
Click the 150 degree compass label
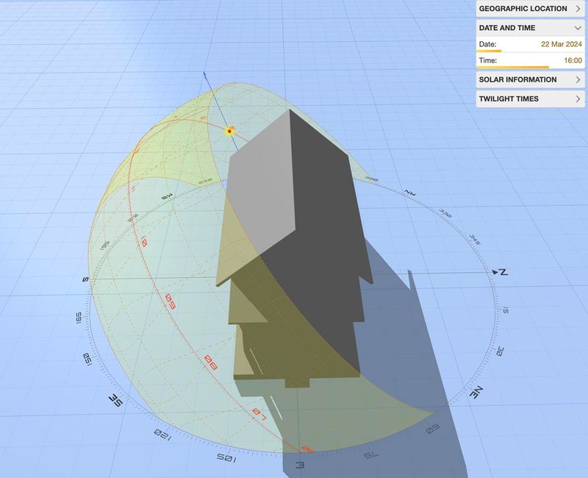pyautogui.click(x=87, y=360)
